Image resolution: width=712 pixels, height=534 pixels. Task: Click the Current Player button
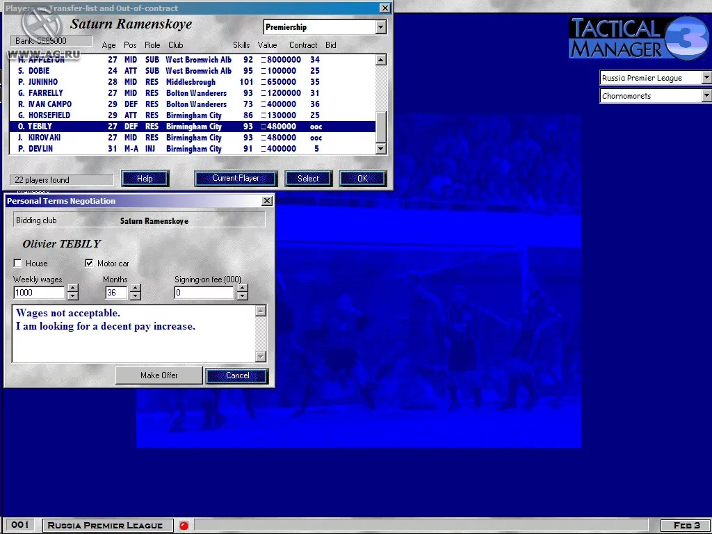click(x=236, y=179)
